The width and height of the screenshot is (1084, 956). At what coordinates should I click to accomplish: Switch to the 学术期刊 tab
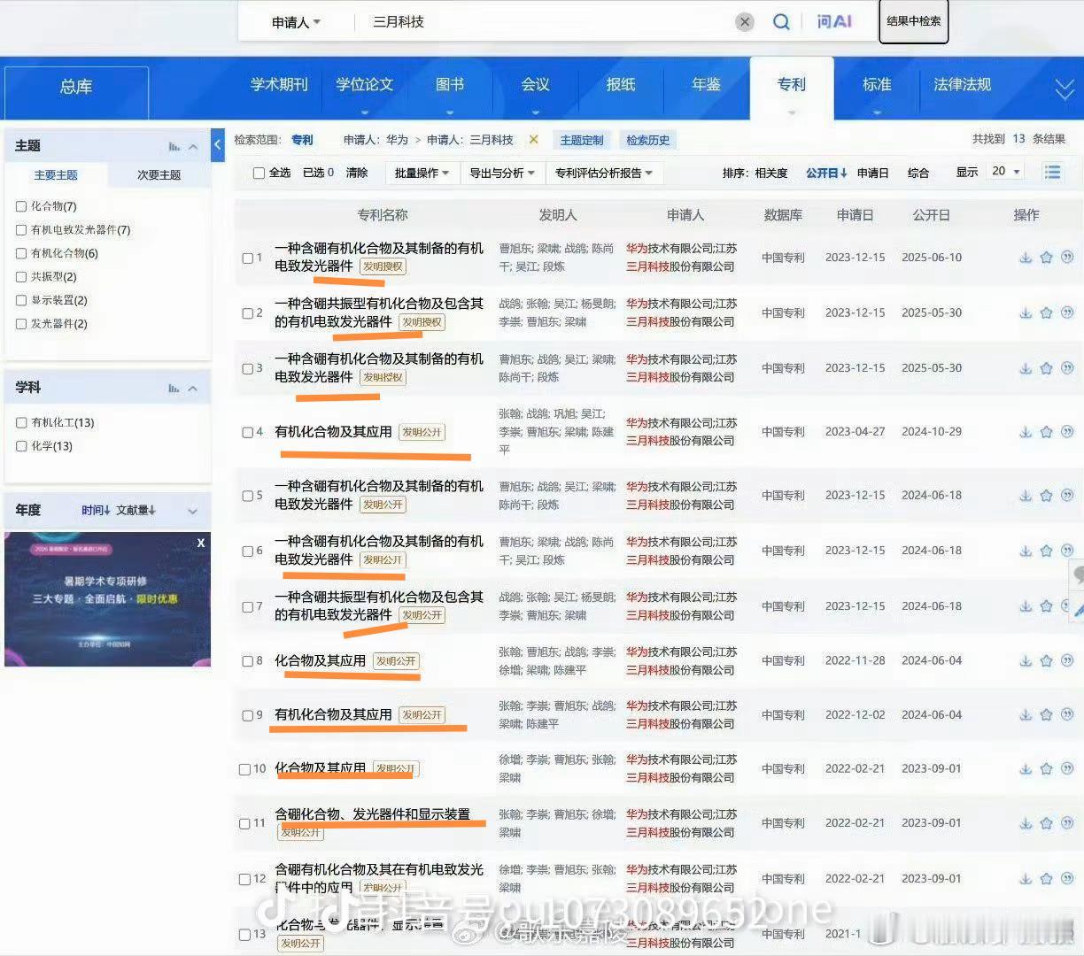click(x=279, y=85)
